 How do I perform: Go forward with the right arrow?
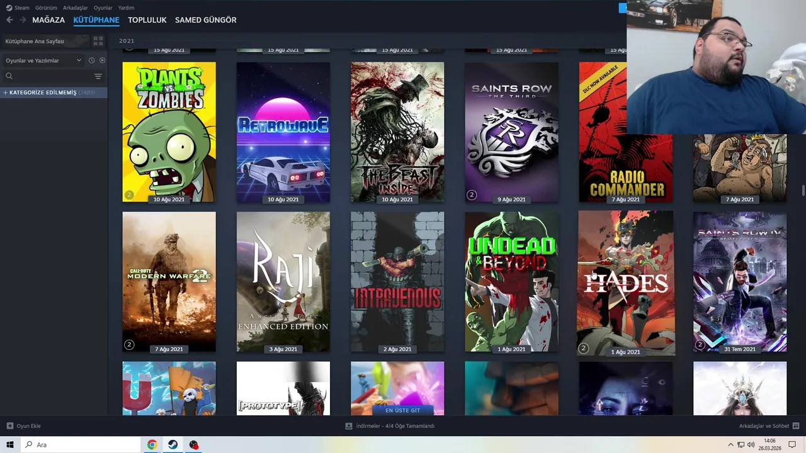tap(23, 20)
